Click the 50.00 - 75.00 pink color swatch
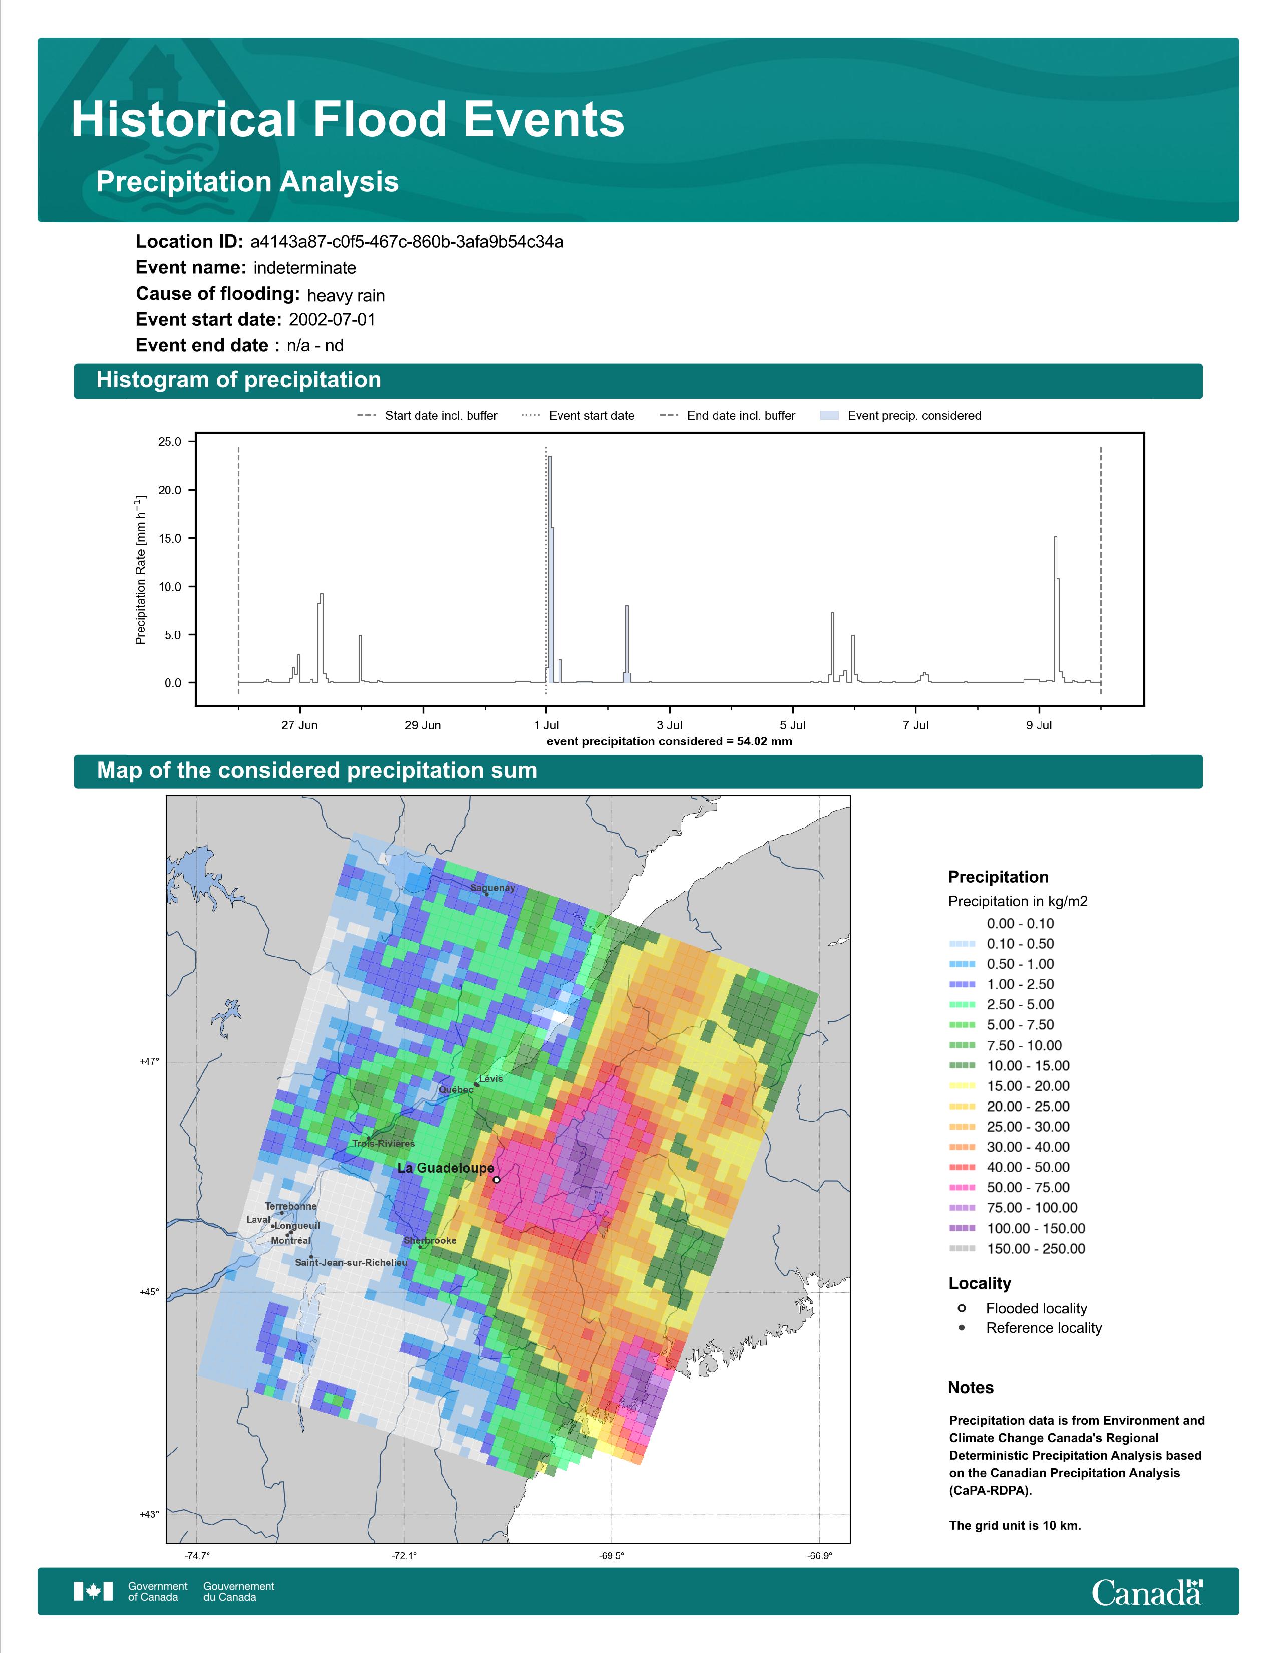The width and height of the screenshot is (1277, 1653). point(962,1188)
